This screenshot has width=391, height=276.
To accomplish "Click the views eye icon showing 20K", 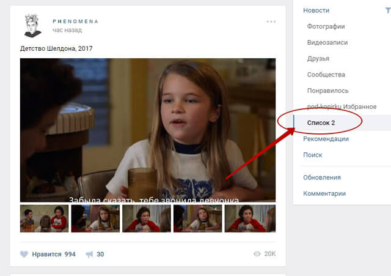I will point(257,254).
